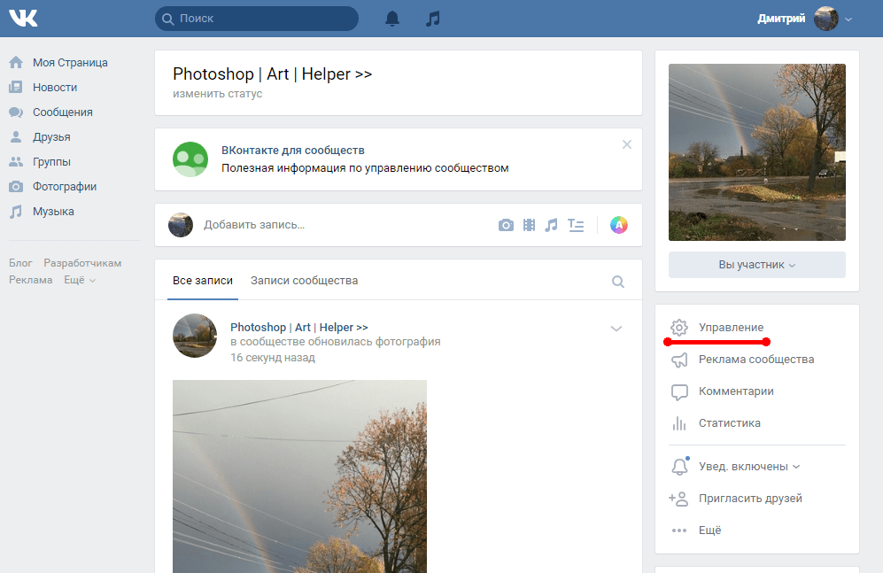
Task: Expand Увед. включены notification dropdown
Action: click(796, 467)
